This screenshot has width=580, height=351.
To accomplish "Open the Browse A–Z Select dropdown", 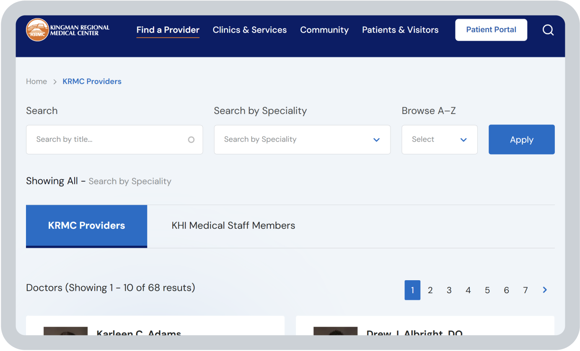I will point(440,139).
